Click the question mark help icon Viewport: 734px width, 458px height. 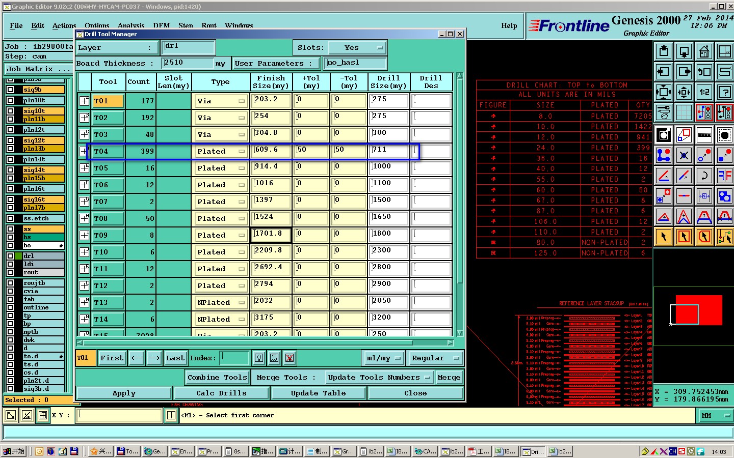tap(724, 92)
